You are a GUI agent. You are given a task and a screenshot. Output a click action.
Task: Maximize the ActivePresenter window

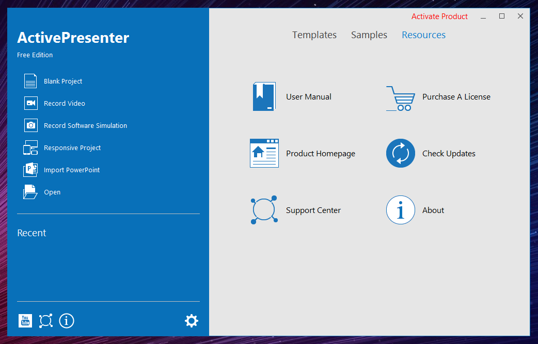pyautogui.click(x=502, y=16)
